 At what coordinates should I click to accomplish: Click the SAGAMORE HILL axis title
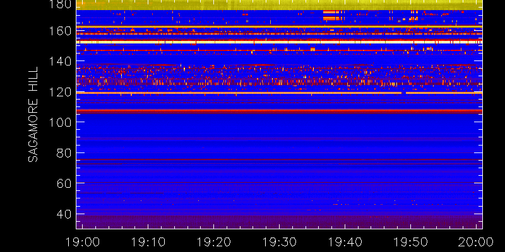[x=33, y=115]
